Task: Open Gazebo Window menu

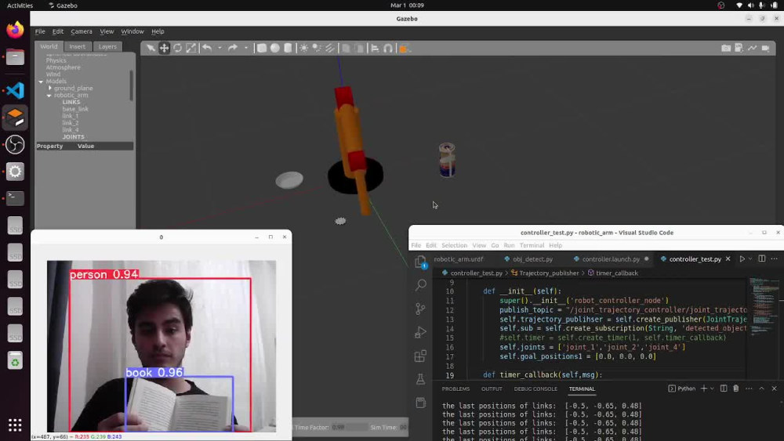Action: point(132,31)
